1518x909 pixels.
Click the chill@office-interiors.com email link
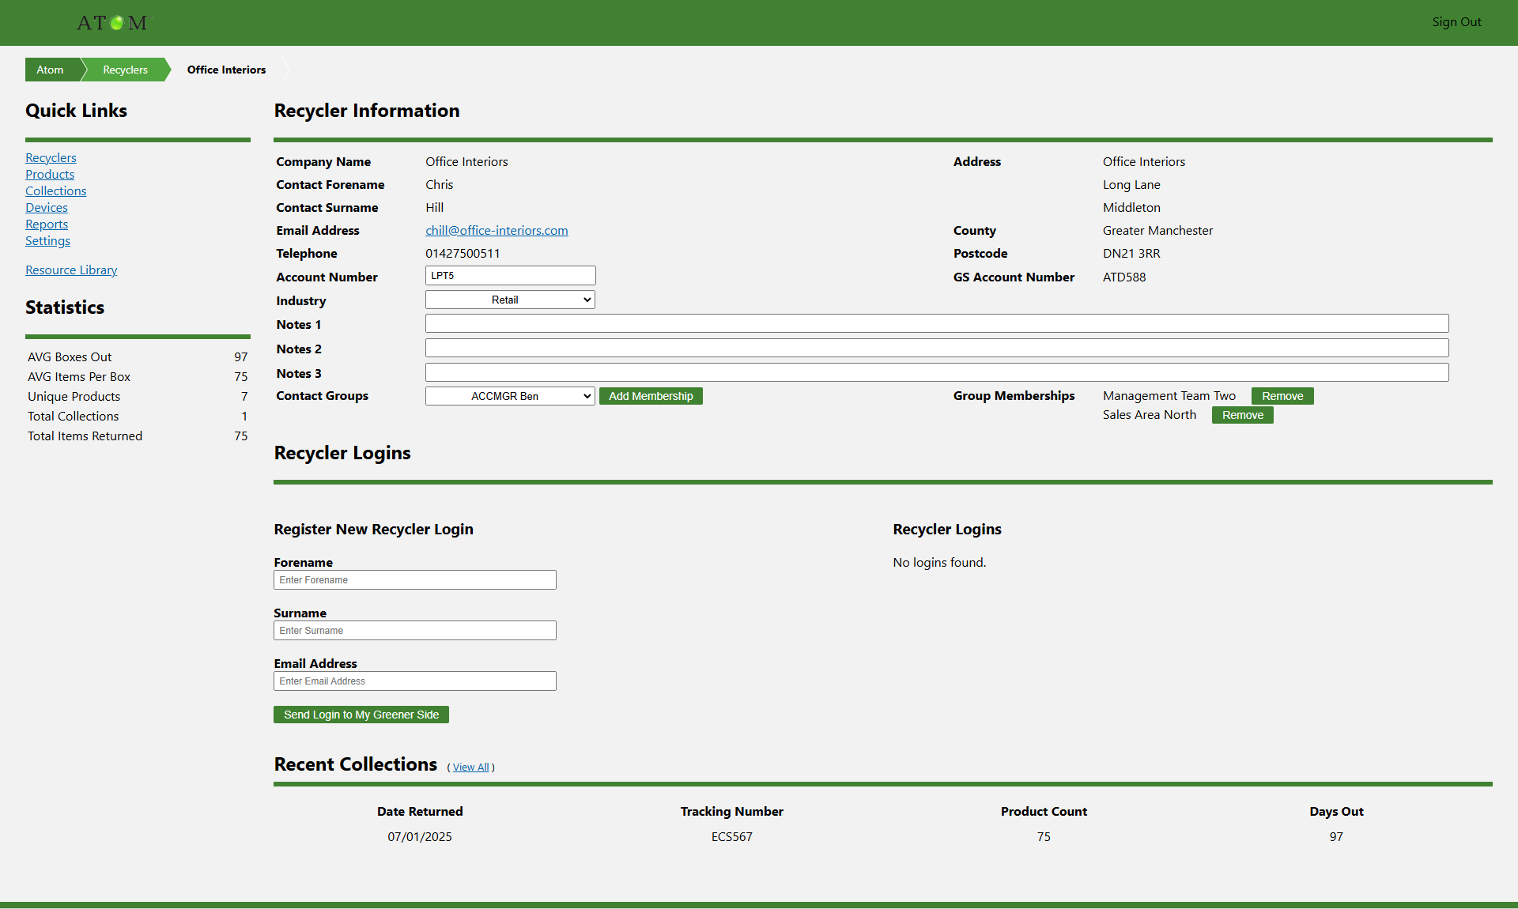pyautogui.click(x=497, y=231)
